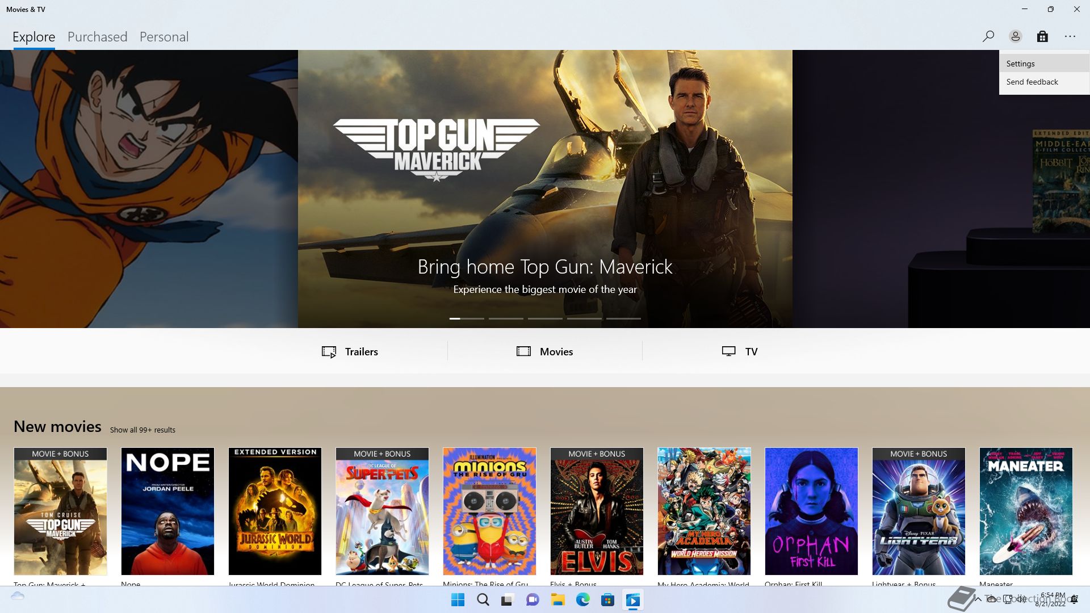Expand the system tray hidden icons chevron

[x=978, y=599]
